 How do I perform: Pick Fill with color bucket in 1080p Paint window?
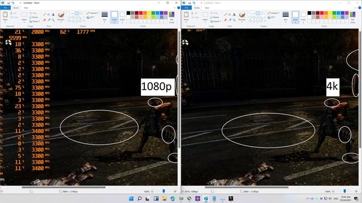point(49,15)
